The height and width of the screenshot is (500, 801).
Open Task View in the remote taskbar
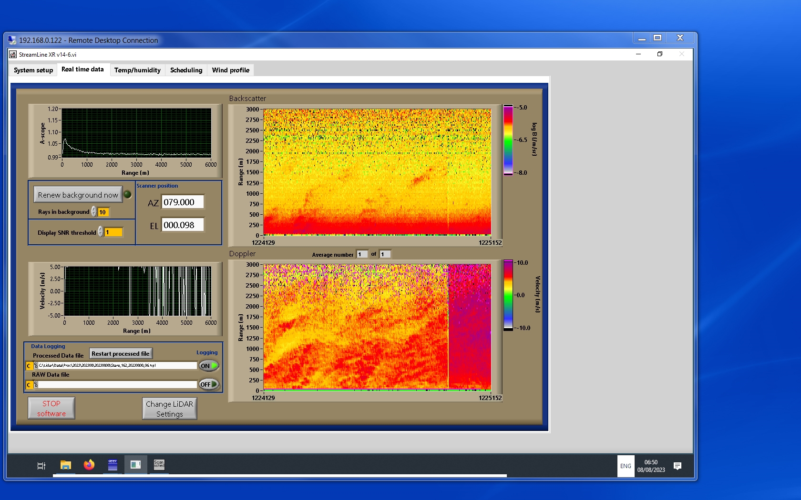tap(41, 466)
